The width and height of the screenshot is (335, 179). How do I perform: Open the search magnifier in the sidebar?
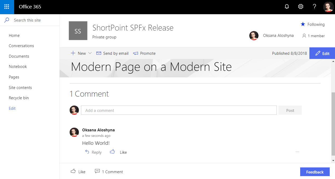pos(7,20)
